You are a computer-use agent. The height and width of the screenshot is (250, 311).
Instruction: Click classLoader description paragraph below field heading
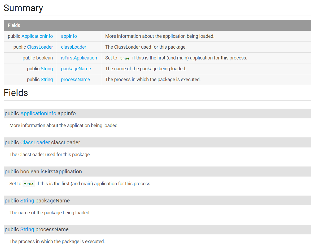pyautogui.click(x=50, y=155)
